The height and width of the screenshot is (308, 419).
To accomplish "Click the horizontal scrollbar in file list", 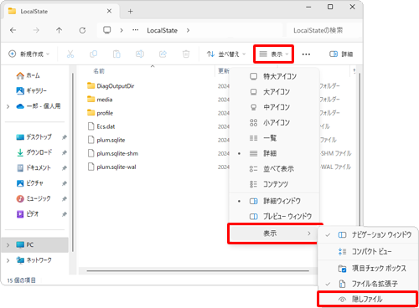I will 198,270.
